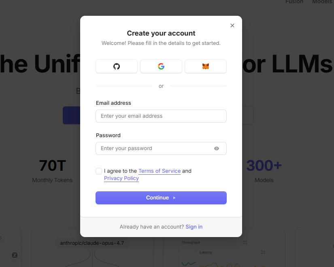Open the Models item in the top navigation

point(322,2)
